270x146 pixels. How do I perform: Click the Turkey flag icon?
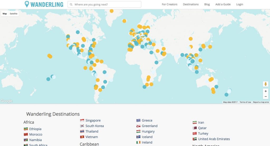tap(195, 133)
